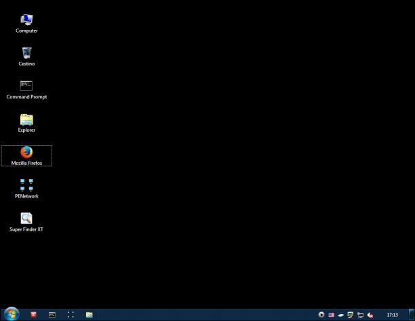
Task: Select the Super Finder XT shortcut
Action: 26,222
